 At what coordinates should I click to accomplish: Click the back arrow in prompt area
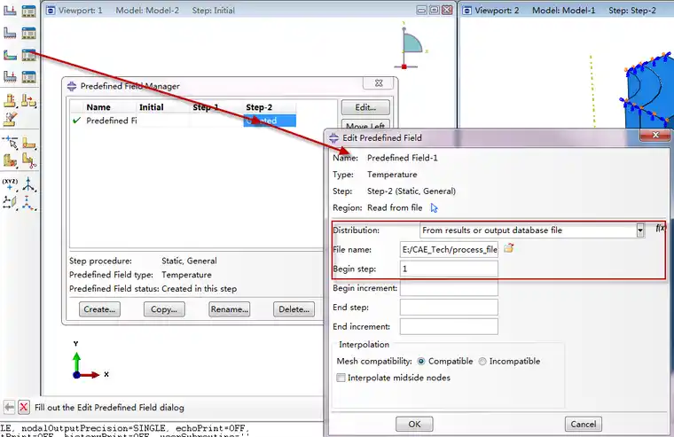pos(8,407)
